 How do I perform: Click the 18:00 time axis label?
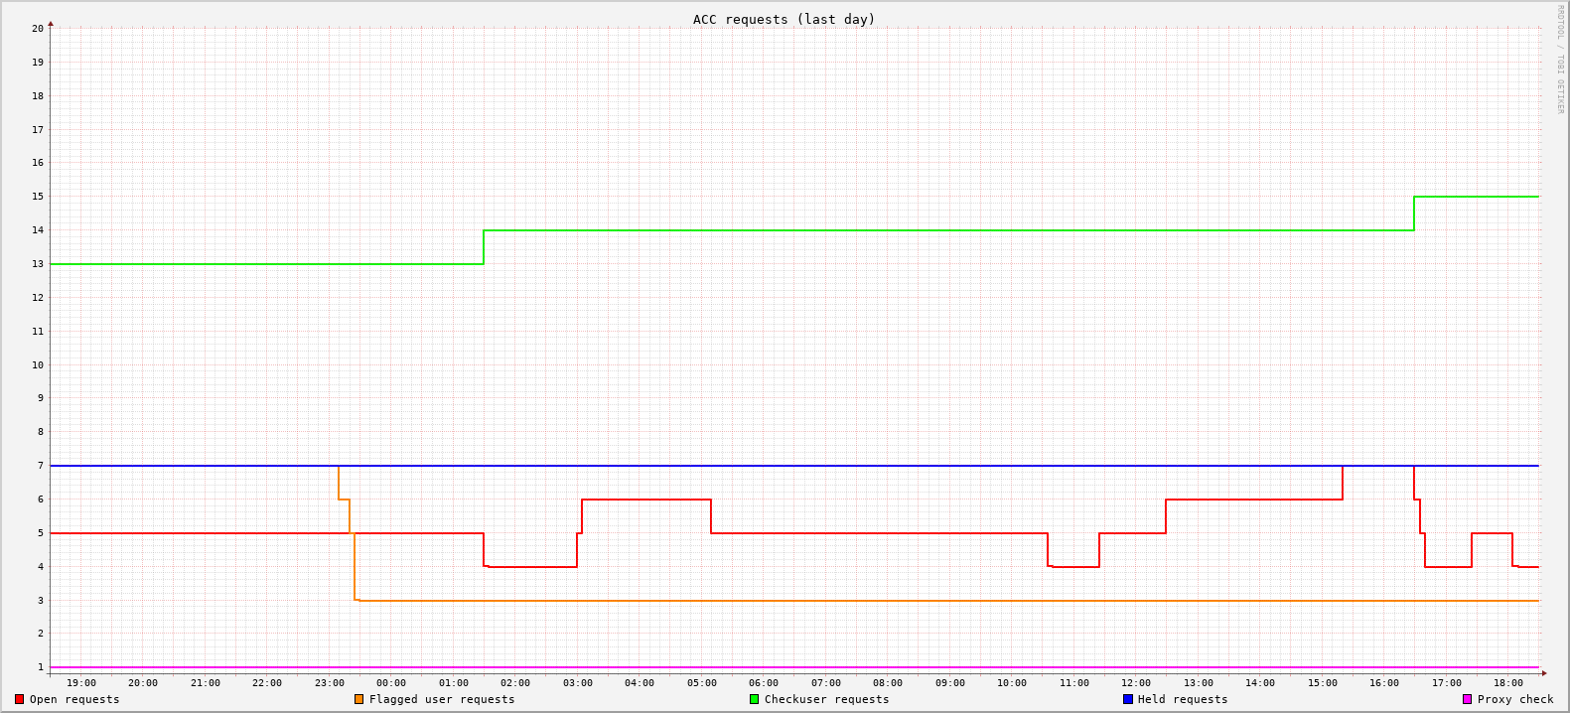1507,683
